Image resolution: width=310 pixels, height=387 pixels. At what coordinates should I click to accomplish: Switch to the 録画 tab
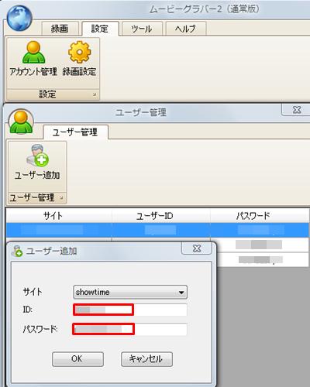(60, 29)
